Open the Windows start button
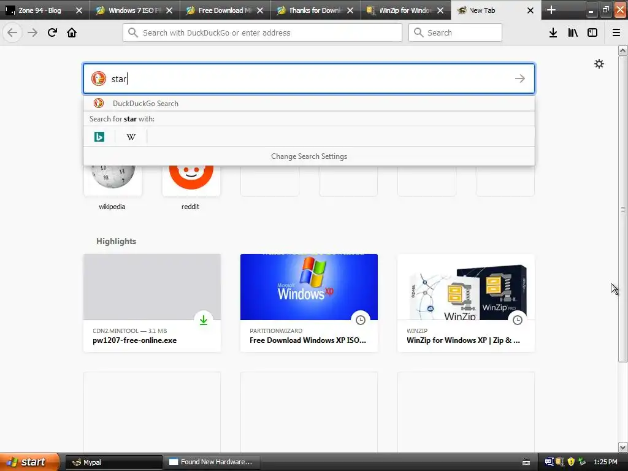Screen dimensions: 628x471 (29, 462)
